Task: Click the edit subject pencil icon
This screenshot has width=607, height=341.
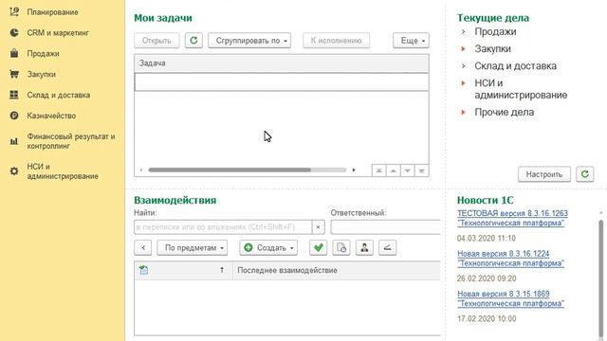Action: pyautogui.click(x=387, y=247)
